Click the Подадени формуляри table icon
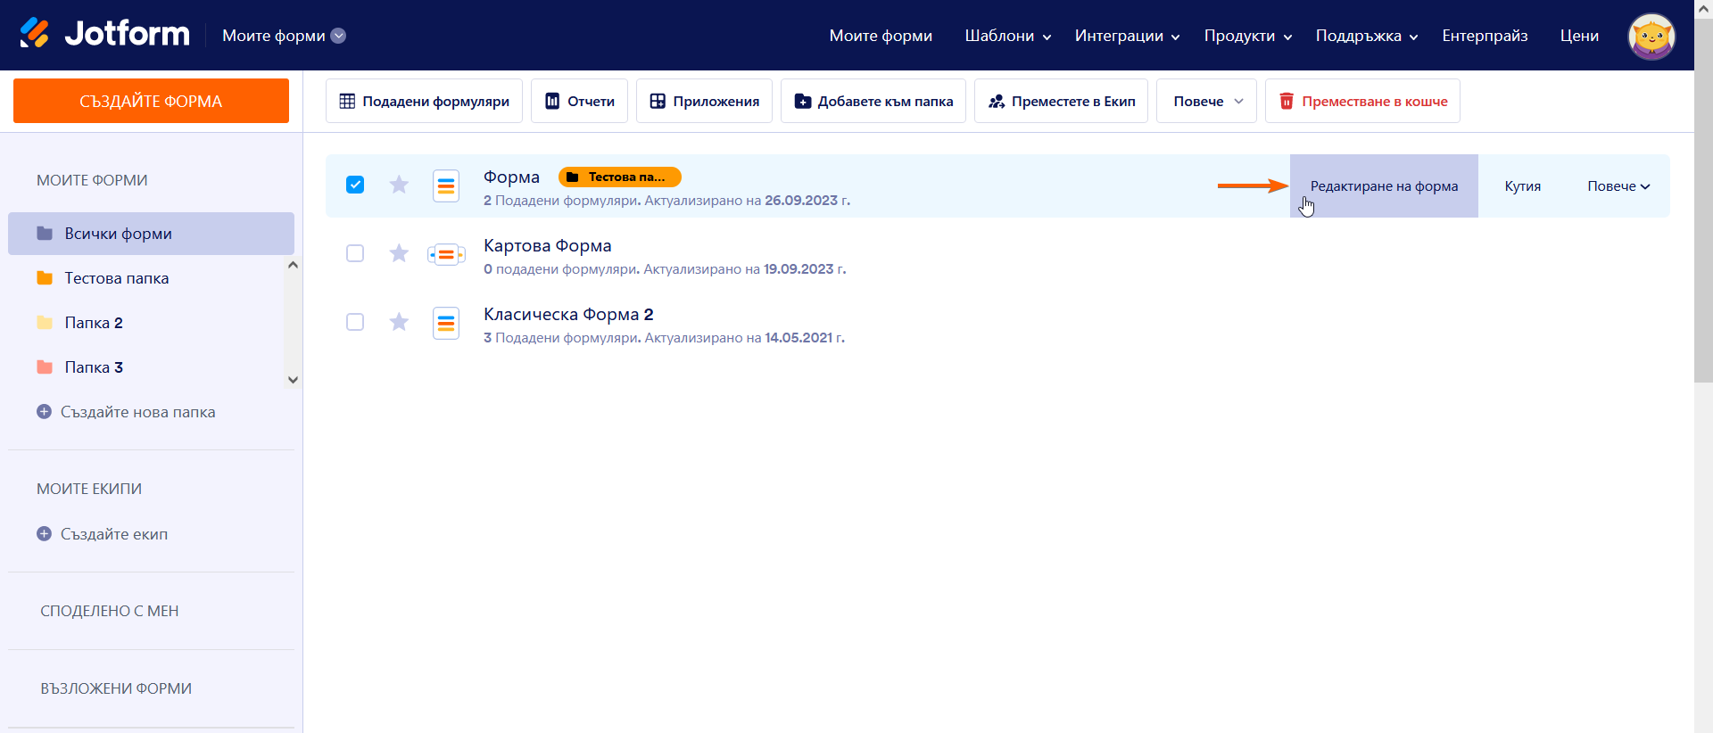1713x733 pixels. click(347, 102)
